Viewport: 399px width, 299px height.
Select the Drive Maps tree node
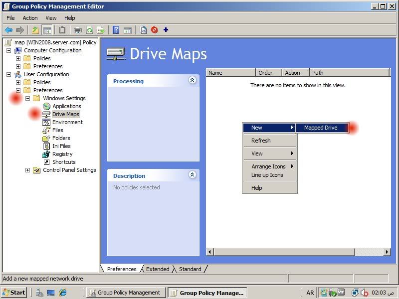(66, 114)
